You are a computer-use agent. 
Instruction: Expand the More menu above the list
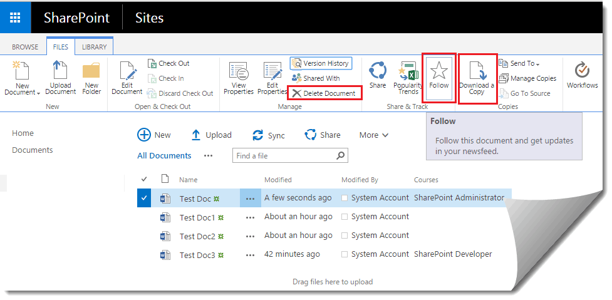373,135
